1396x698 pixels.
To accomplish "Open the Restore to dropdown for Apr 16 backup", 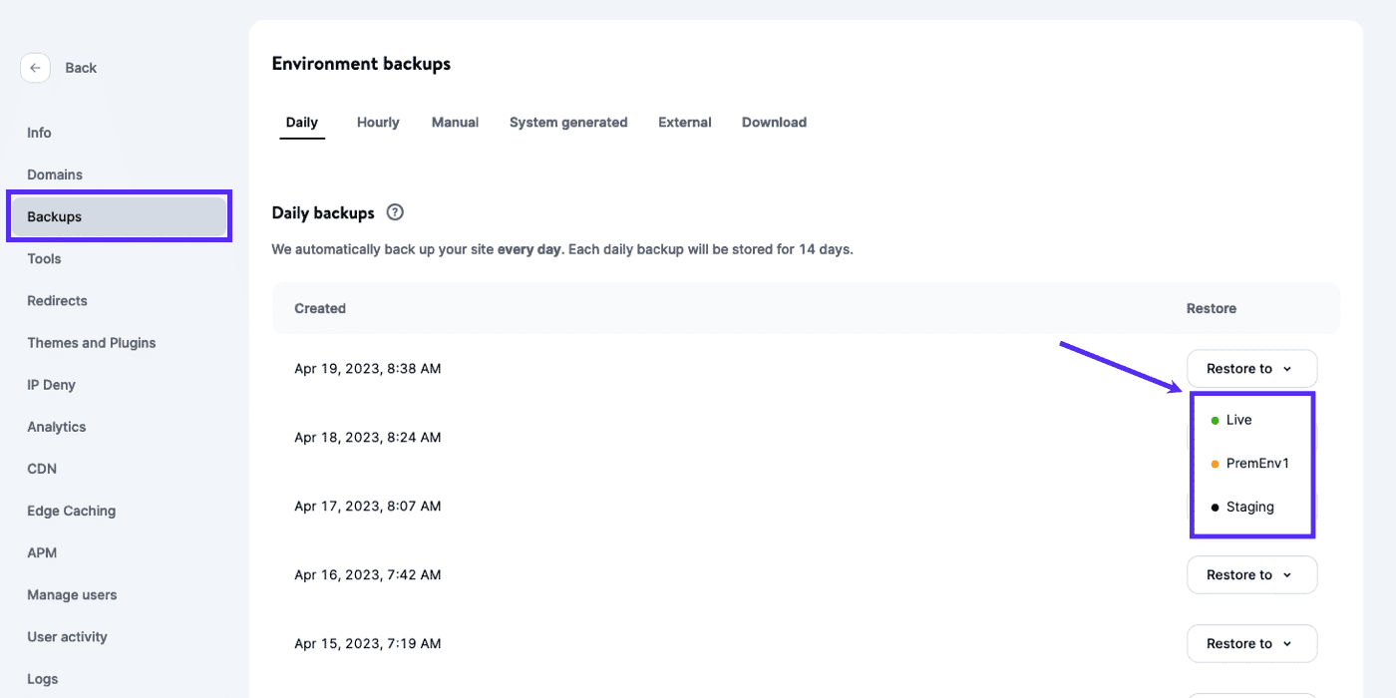I will point(1251,574).
